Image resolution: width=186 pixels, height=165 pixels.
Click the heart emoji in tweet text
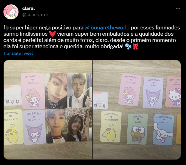click(52, 34)
